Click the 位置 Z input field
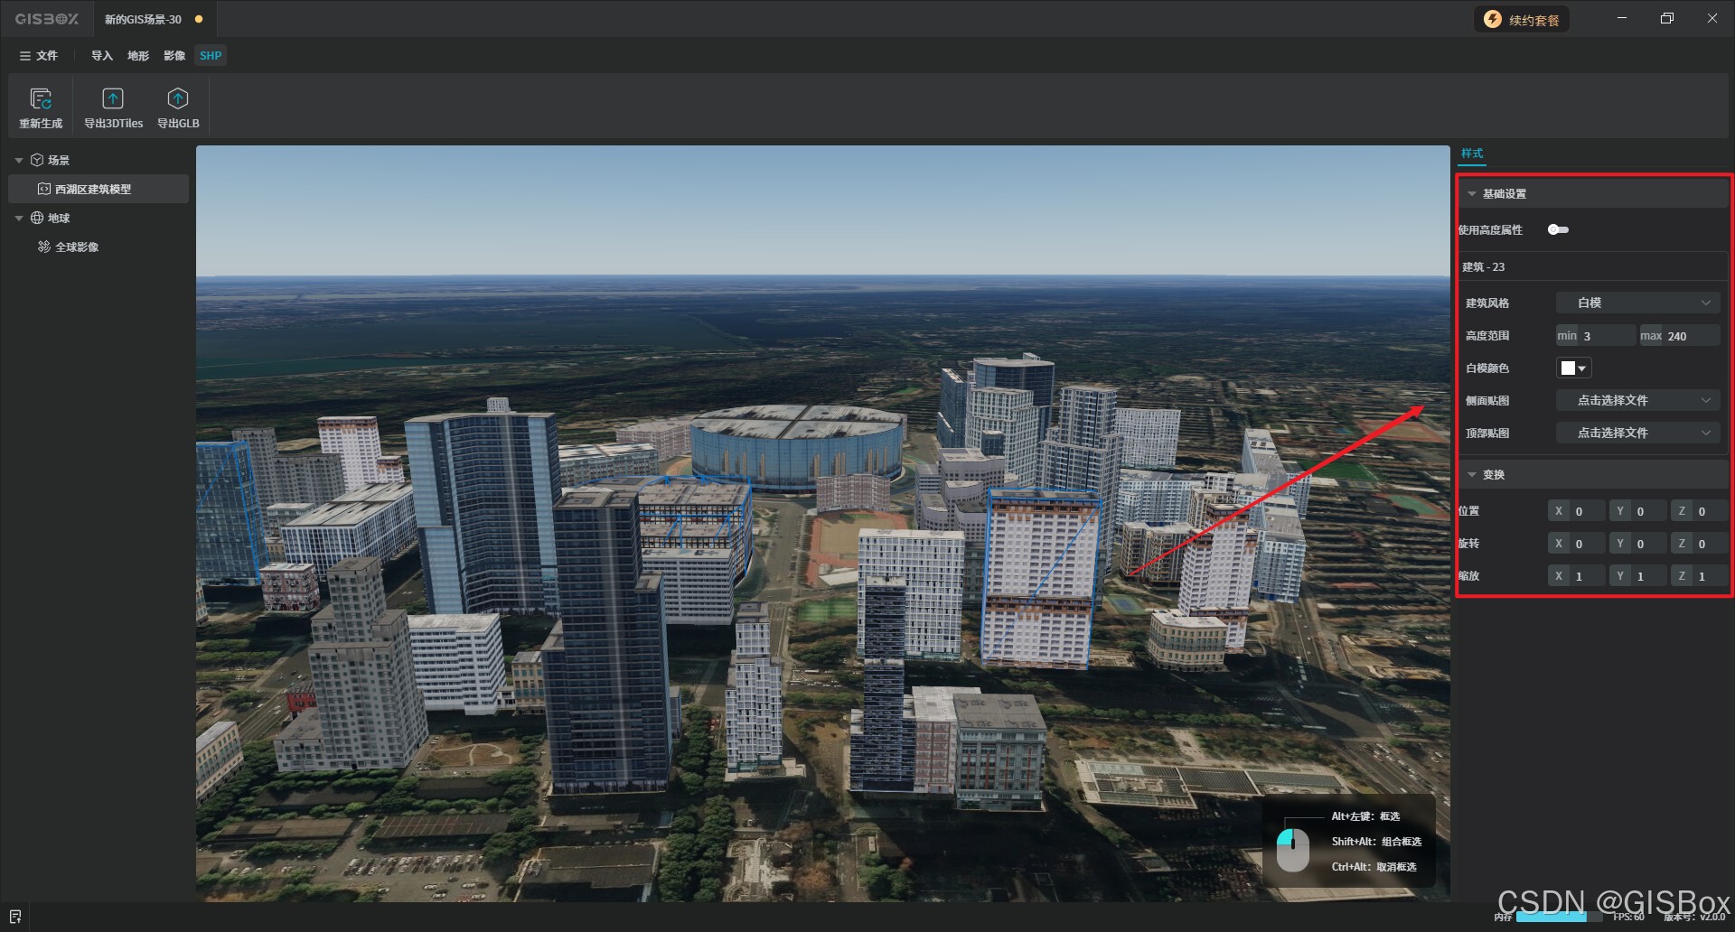Image resolution: width=1735 pixels, height=932 pixels. [x=1699, y=511]
